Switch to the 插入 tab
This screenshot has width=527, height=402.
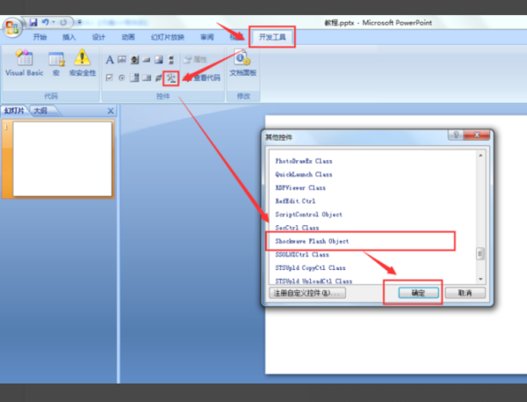(x=69, y=37)
